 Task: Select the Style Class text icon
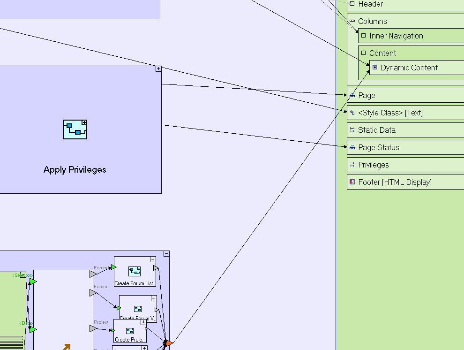352,113
